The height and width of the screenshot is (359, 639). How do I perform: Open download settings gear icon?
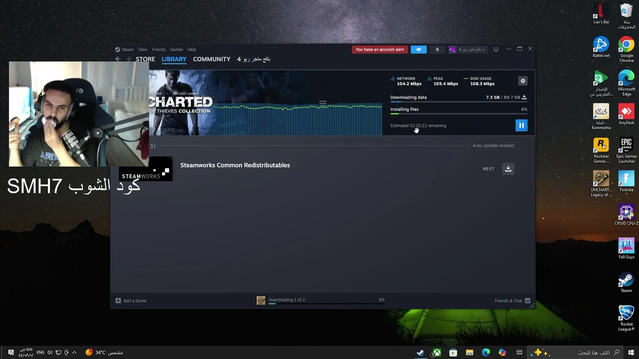click(x=523, y=81)
